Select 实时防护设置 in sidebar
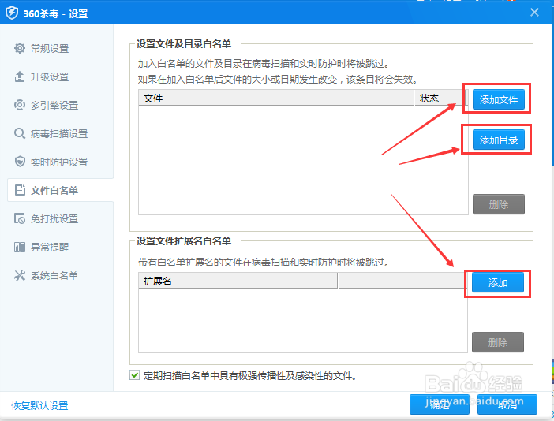554x421 pixels. point(60,162)
